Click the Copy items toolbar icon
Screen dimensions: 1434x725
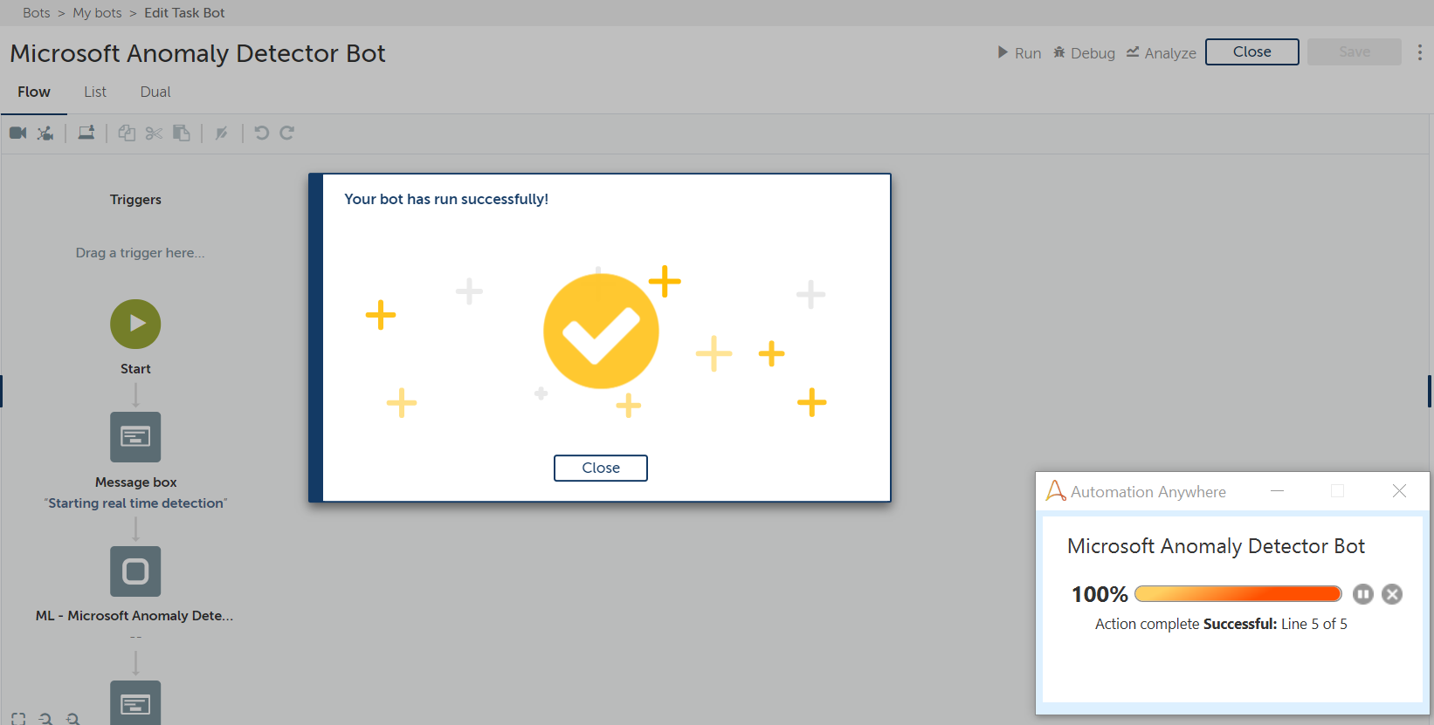click(x=127, y=133)
